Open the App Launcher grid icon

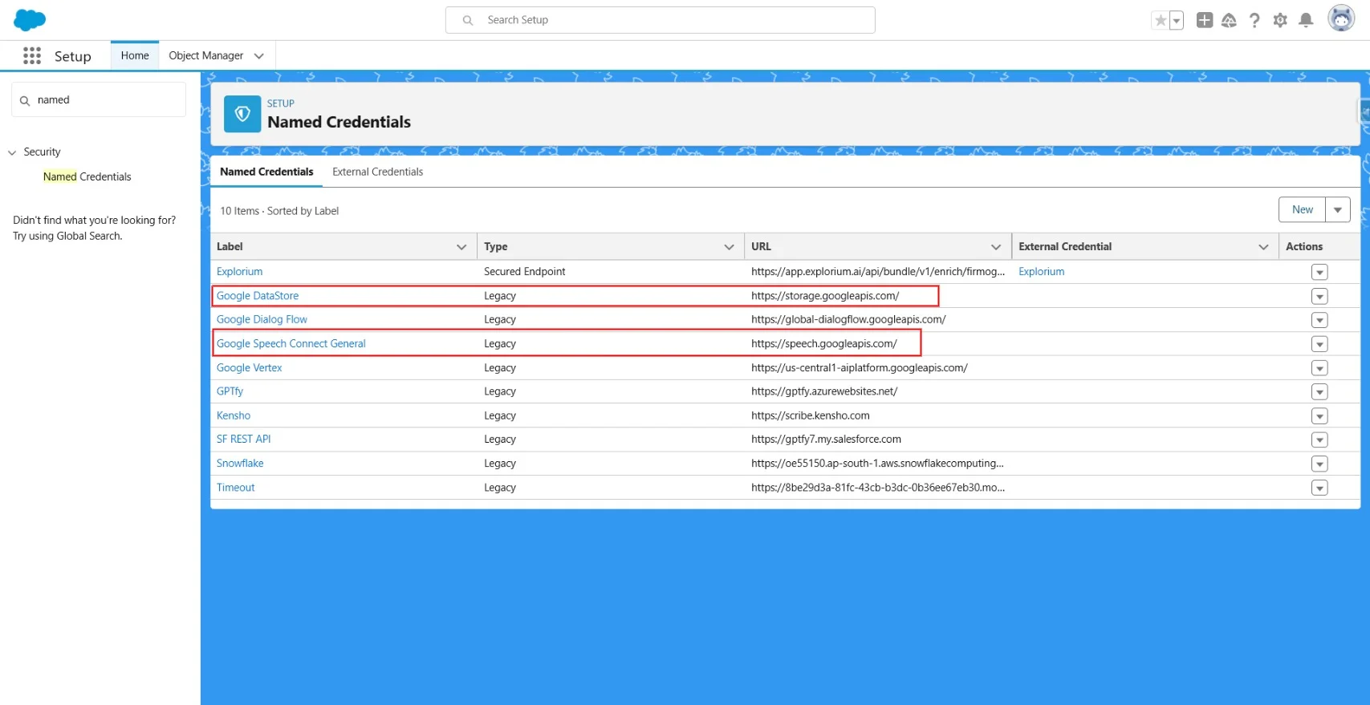click(32, 55)
